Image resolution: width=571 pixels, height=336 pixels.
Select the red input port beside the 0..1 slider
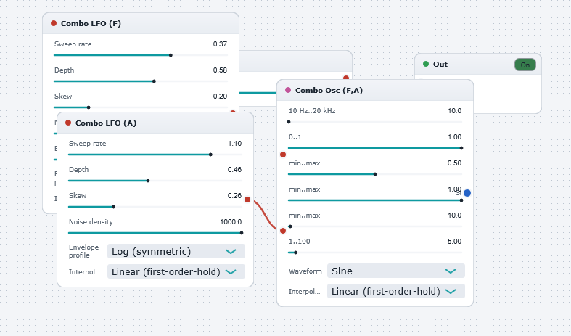(x=283, y=155)
